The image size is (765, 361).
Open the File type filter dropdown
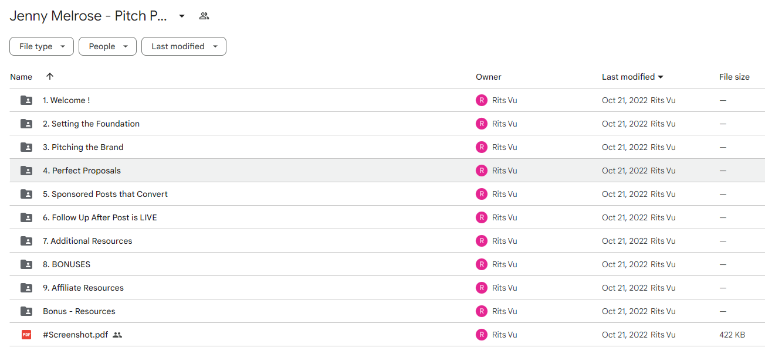pos(42,46)
